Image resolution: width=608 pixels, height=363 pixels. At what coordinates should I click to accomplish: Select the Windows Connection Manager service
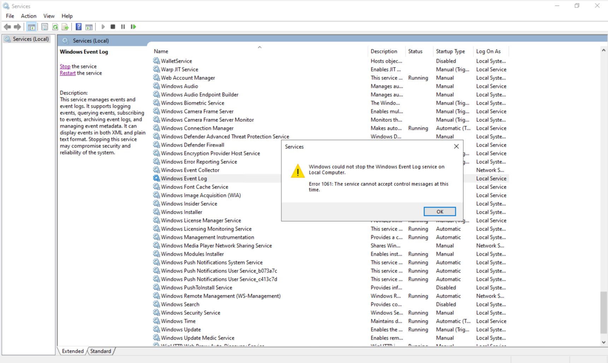330,128
